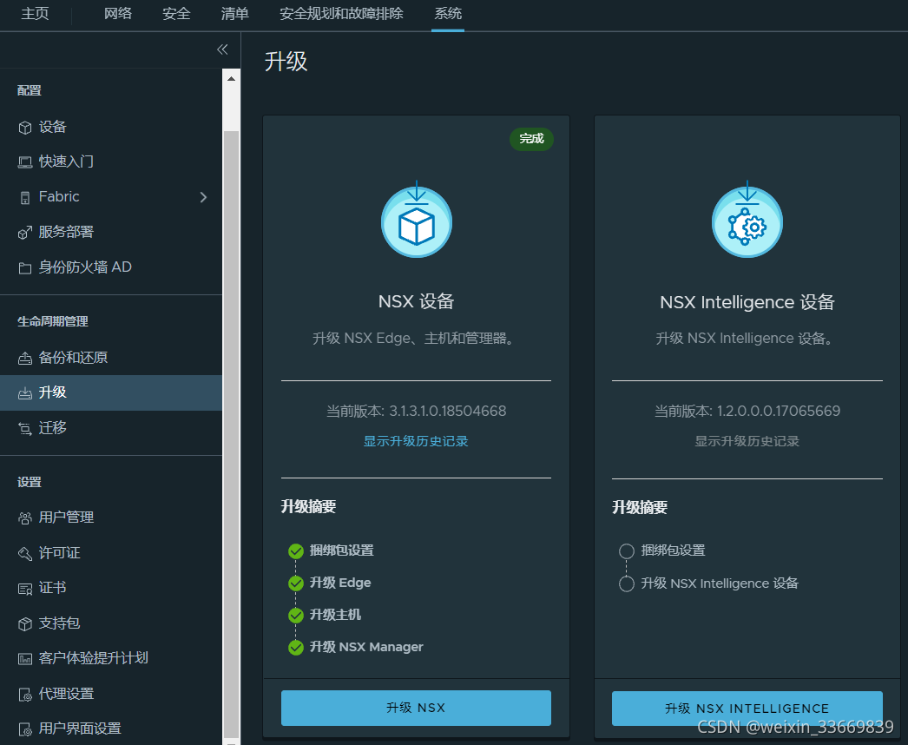Click the 升级 NSX button
Image resolution: width=908 pixels, height=745 pixels.
416,708
